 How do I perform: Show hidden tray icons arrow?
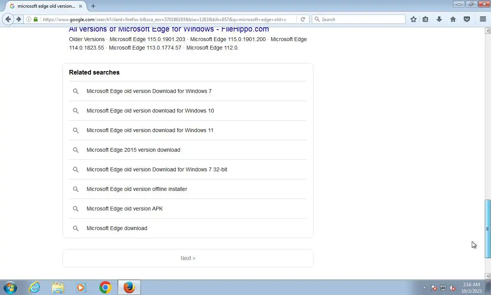[424, 288]
